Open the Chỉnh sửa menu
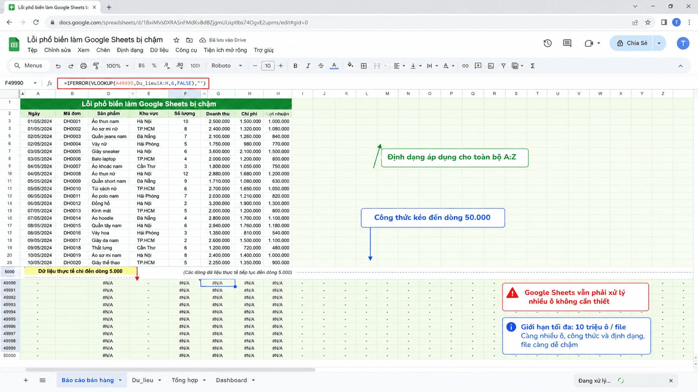This screenshot has height=392, width=698. 57,50
